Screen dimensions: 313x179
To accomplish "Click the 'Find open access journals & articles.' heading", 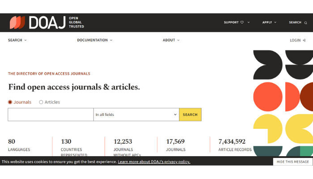I will (x=74, y=87).
